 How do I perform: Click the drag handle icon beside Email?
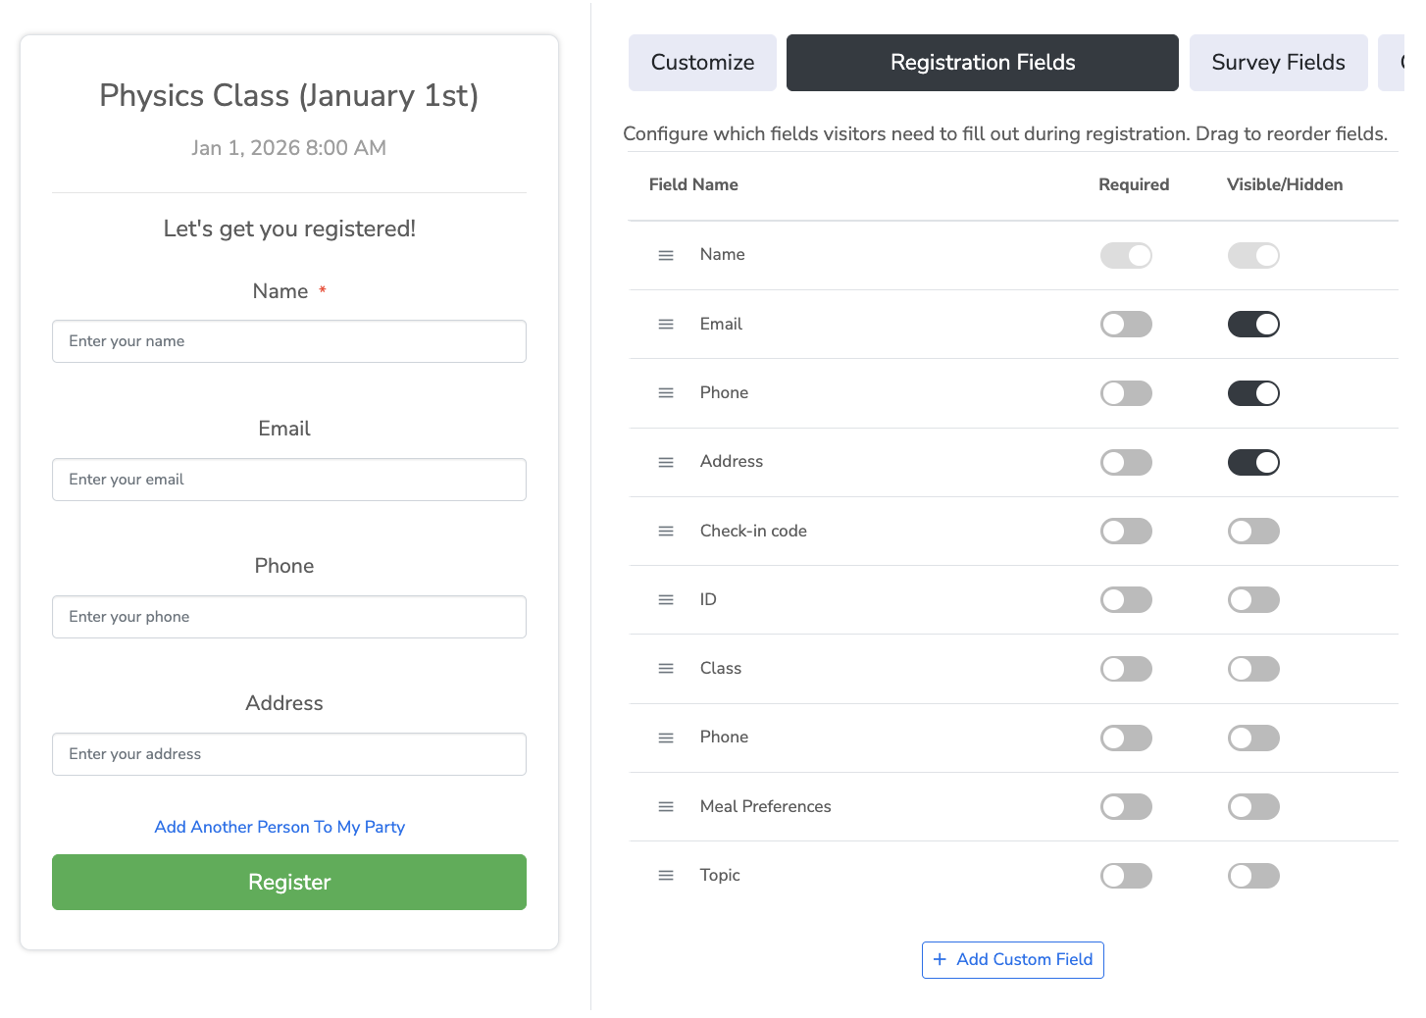(x=666, y=324)
